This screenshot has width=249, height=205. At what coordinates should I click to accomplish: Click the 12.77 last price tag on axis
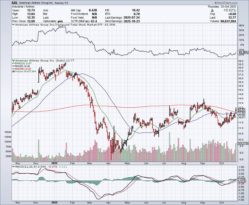coord(241,110)
